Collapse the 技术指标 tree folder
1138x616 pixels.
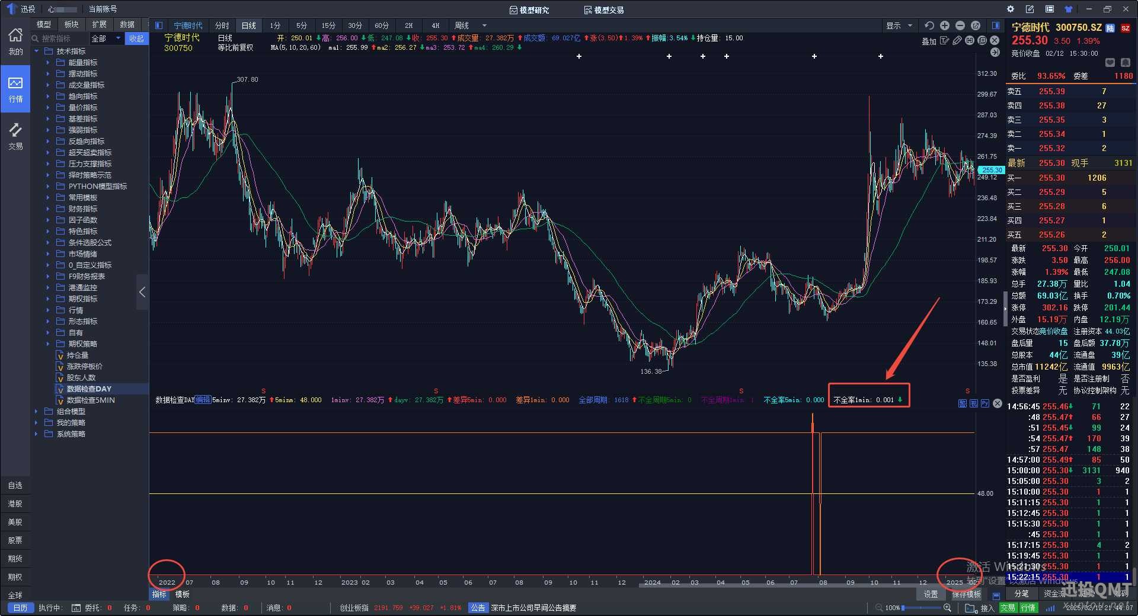37,51
